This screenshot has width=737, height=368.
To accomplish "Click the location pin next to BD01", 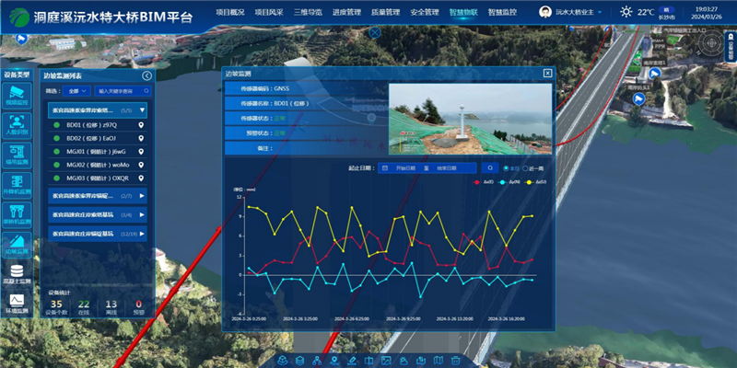I will point(141,125).
